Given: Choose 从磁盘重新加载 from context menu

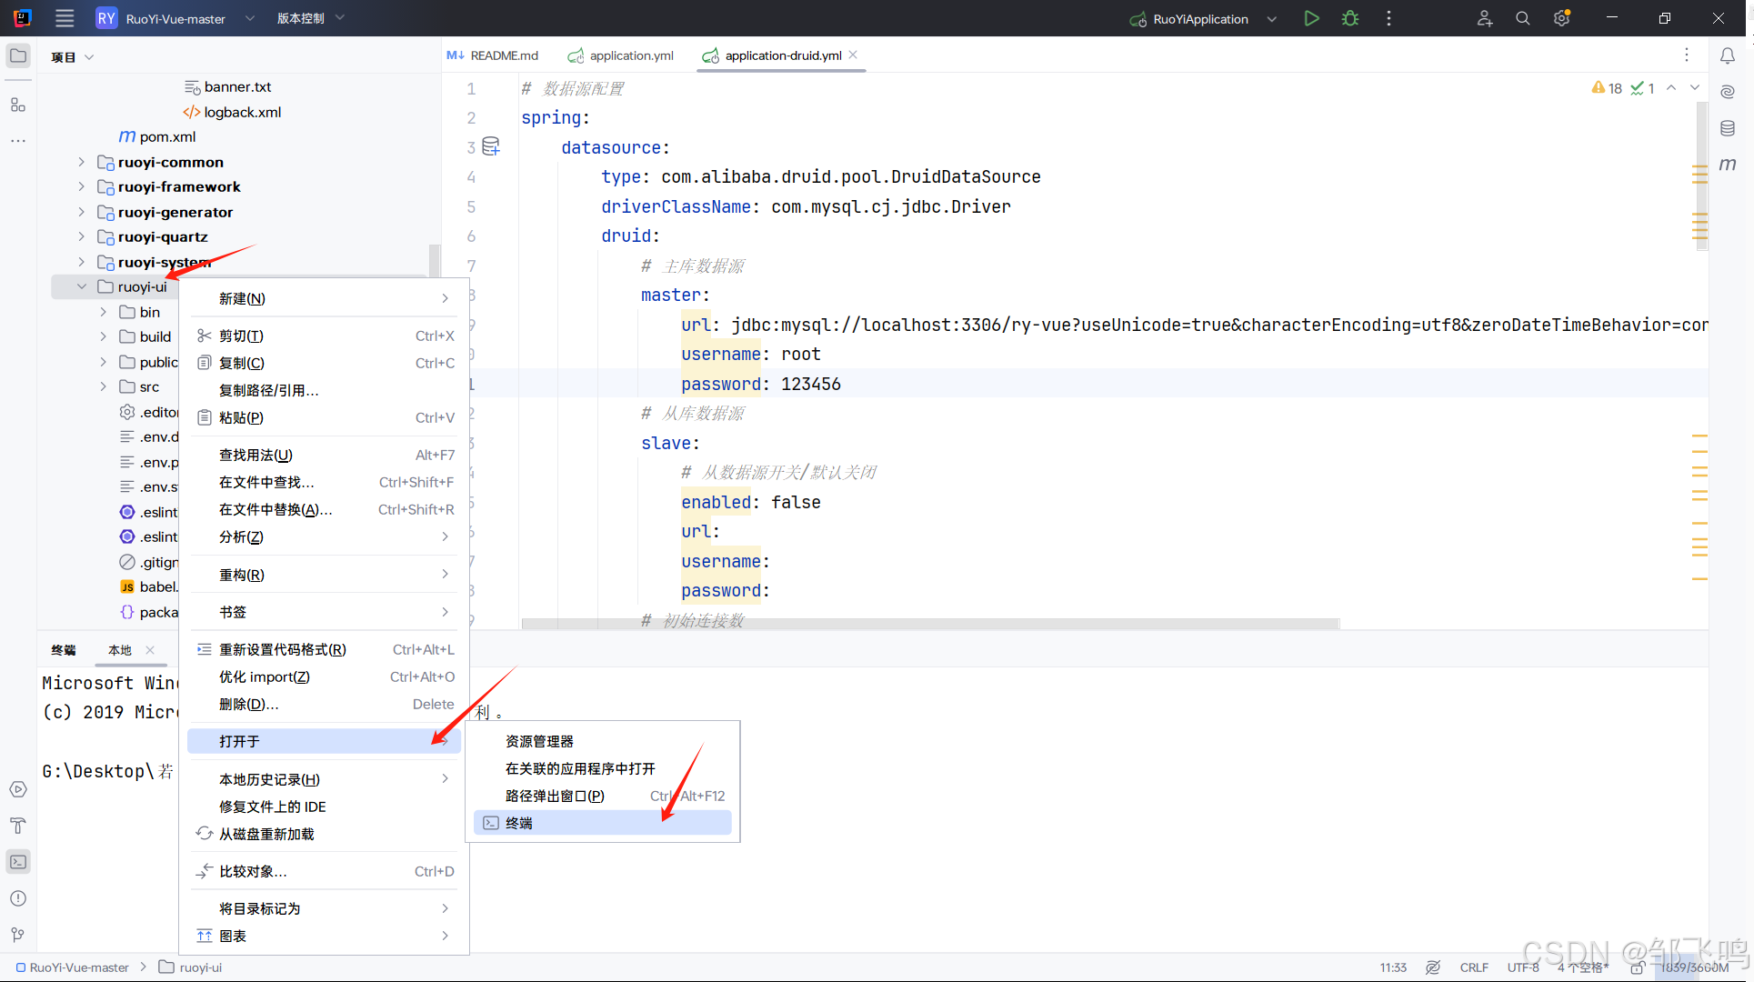Looking at the screenshot, I should pos(324,834).
